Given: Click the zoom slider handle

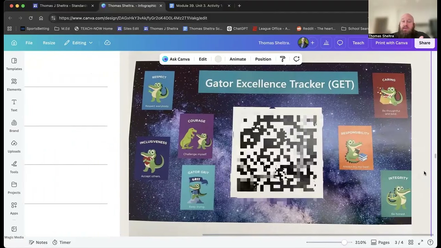Looking at the screenshot, I should pyautogui.click(x=344, y=242).
